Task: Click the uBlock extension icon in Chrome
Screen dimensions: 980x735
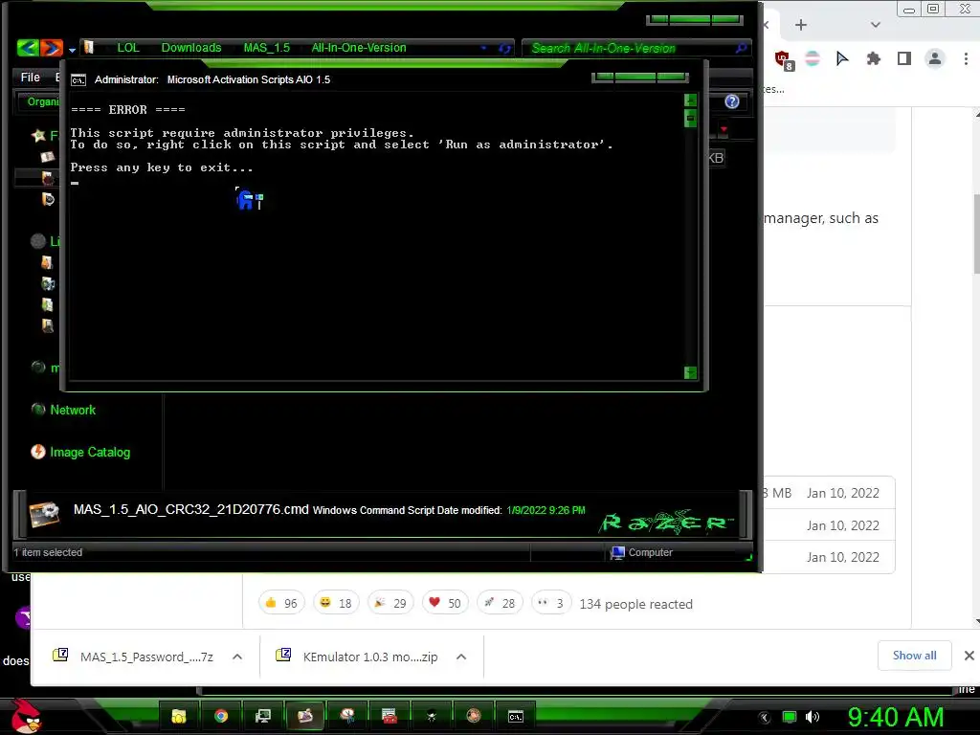Action: (x=784, y=60)
